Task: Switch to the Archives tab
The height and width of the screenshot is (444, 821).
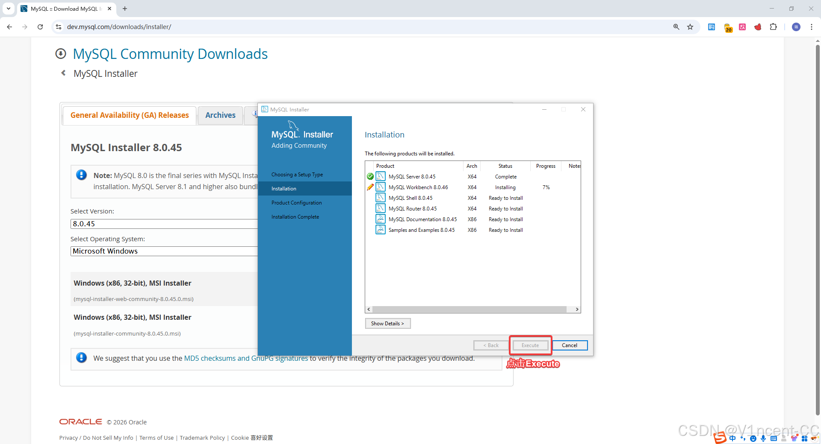Action: point(220,115)
